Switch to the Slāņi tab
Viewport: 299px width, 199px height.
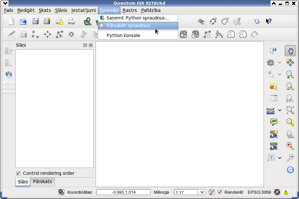[23, 182]
